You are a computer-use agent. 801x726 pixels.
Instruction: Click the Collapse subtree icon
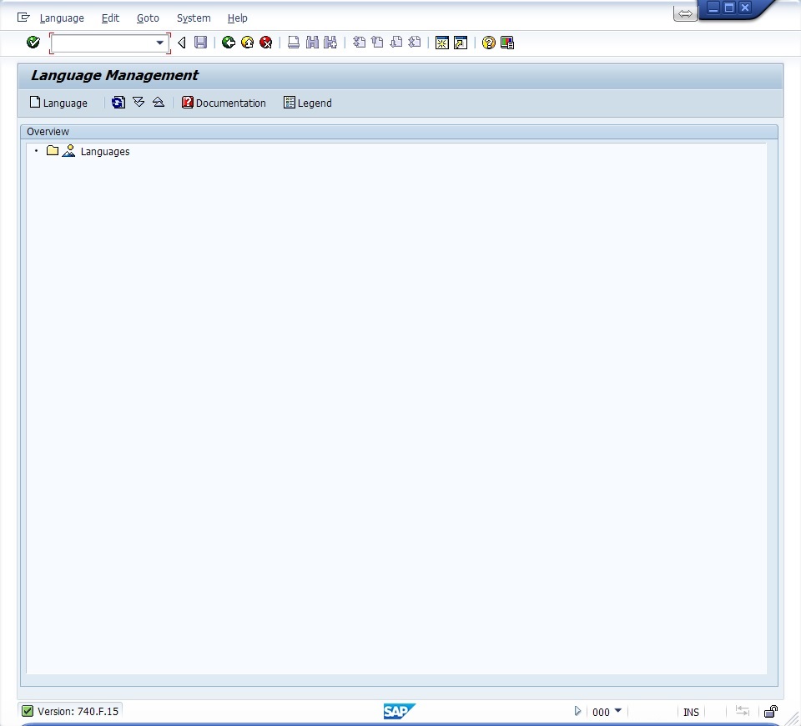click(x=159, y=102)
